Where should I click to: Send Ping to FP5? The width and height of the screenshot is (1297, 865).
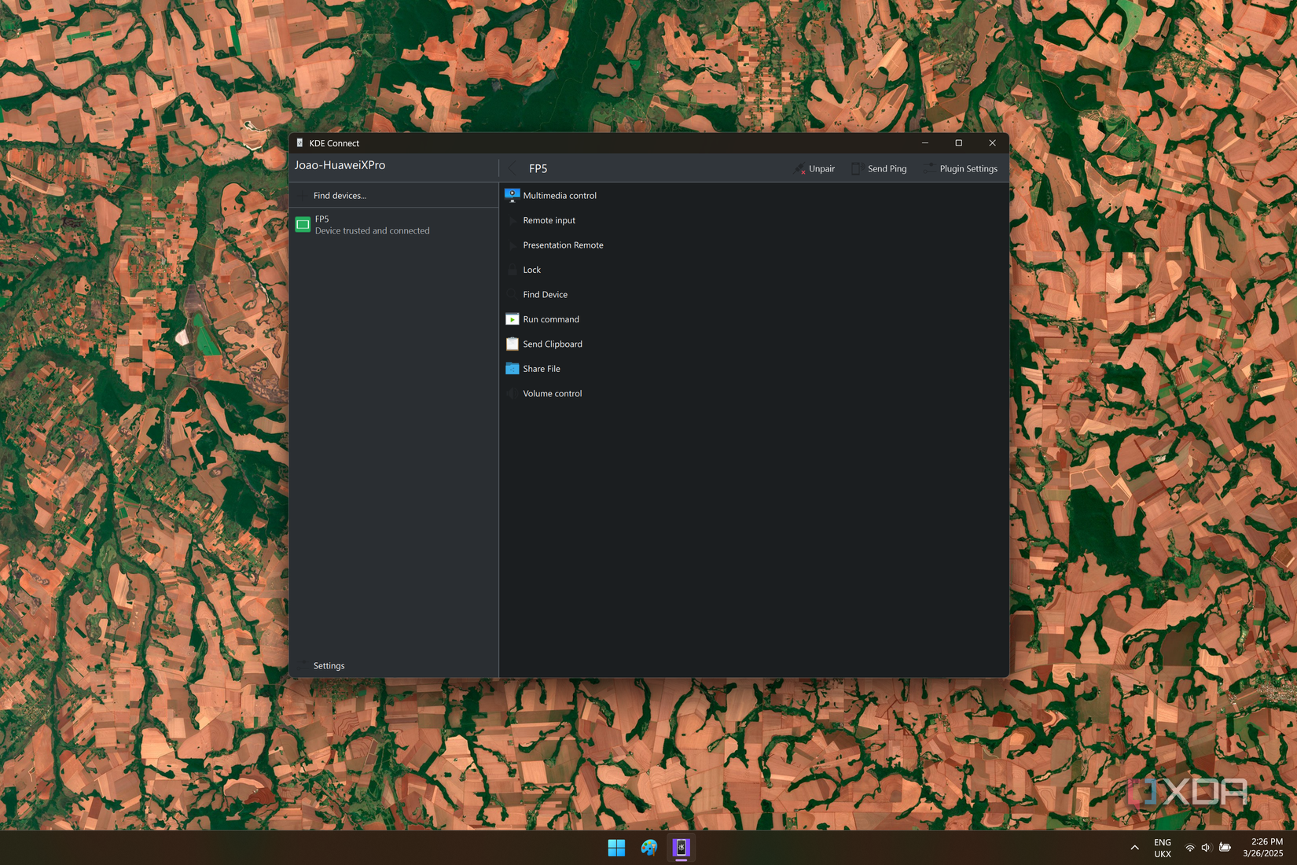click(879, 168)
